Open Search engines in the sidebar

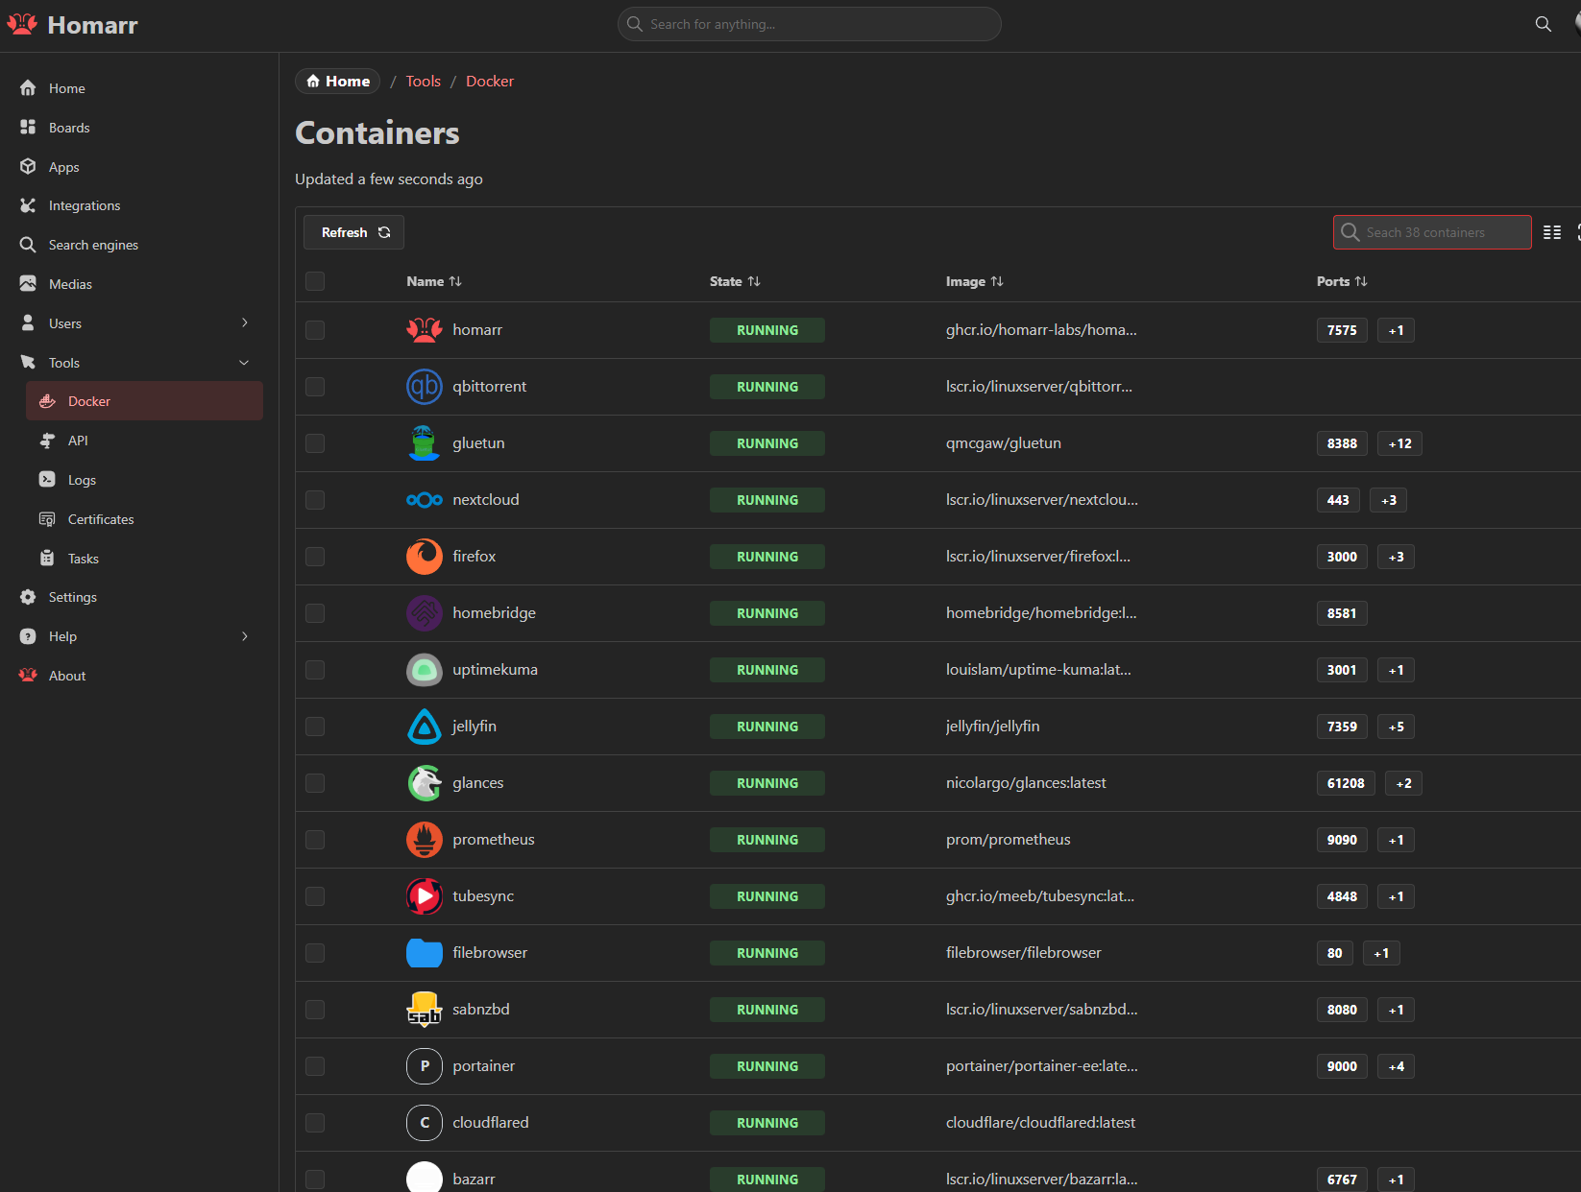coord(135,245)
